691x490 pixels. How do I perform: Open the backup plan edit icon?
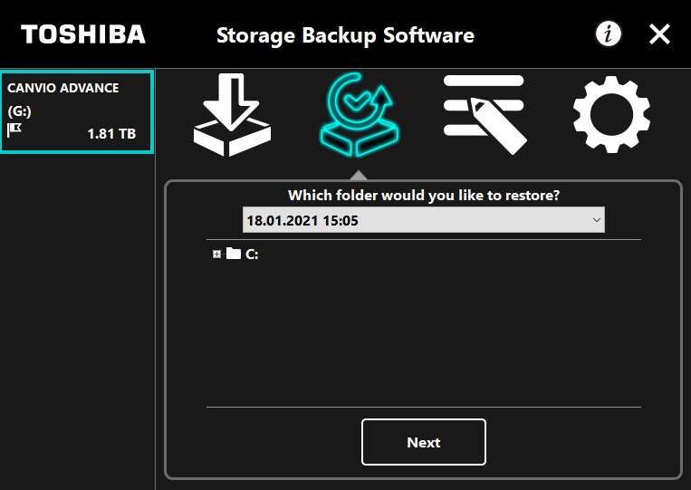click(x=485, y=114)
